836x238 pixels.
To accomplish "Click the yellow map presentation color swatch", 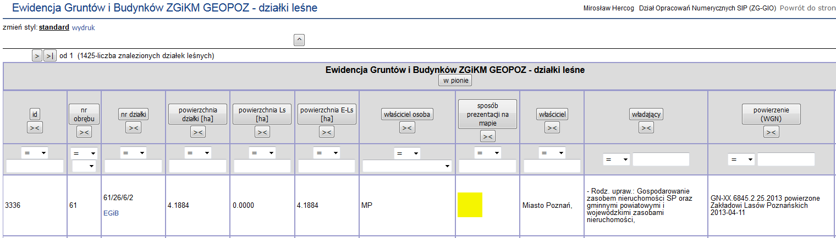I will coord(470,205).
